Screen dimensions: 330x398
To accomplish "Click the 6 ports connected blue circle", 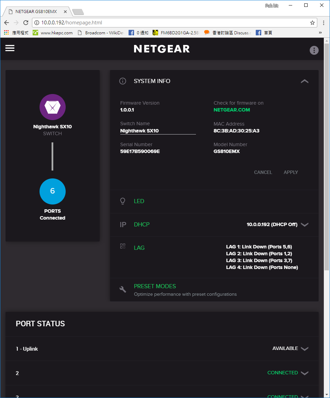I will (53, 191).
